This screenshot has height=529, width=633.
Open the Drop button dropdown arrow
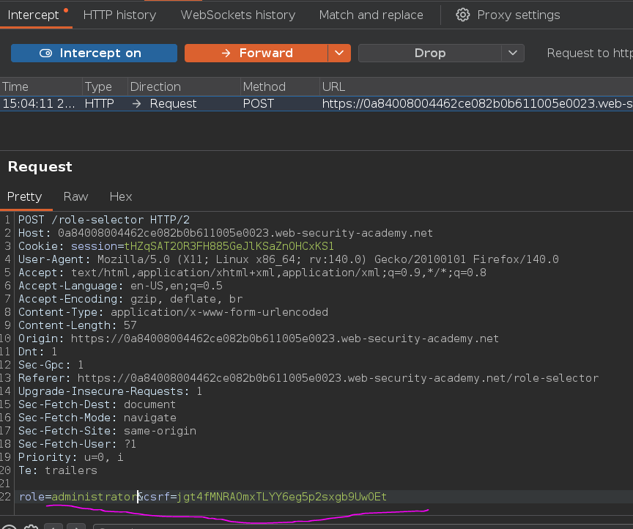513,53
